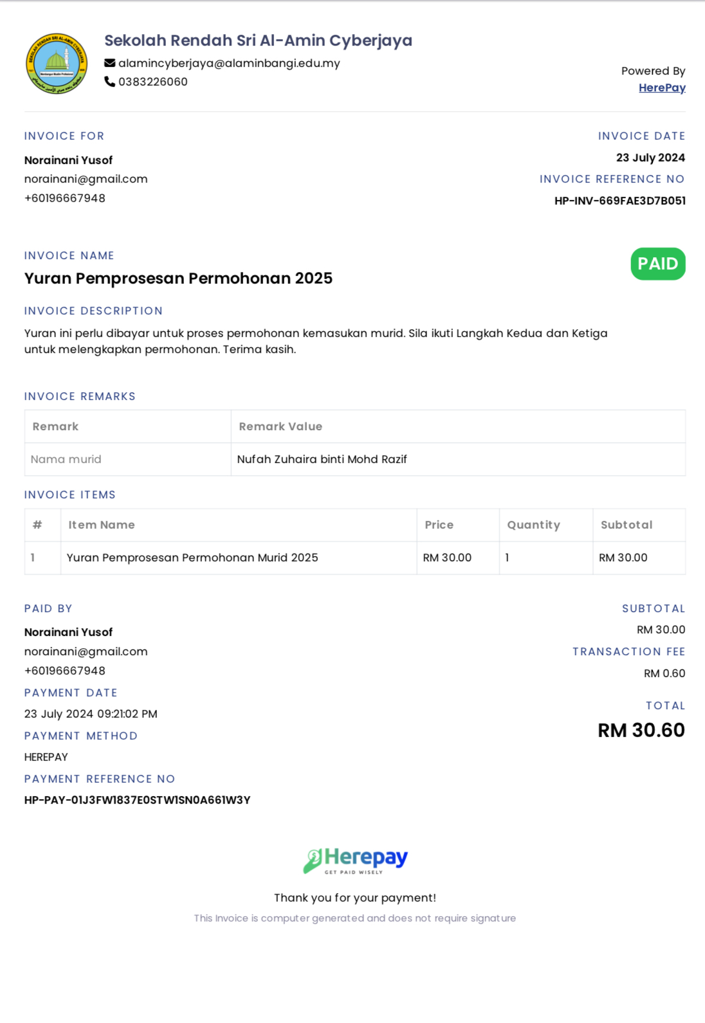Click Nufah Zuhaira binti Mohd Razif cell

[458, 459]
